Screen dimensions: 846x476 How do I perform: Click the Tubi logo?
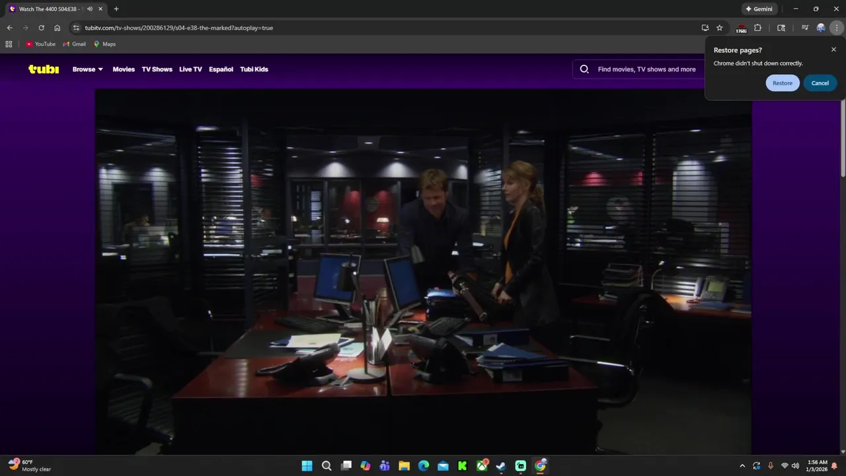point(44,69)
